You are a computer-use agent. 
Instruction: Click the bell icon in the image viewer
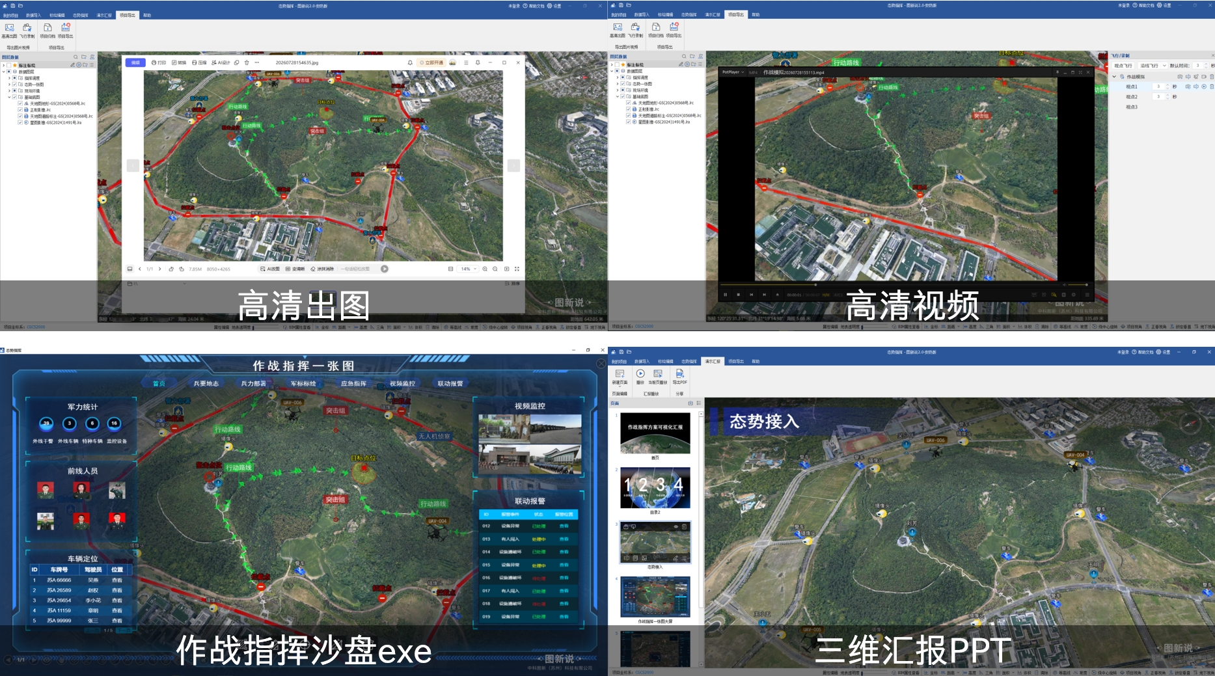(x=410, y=62)
